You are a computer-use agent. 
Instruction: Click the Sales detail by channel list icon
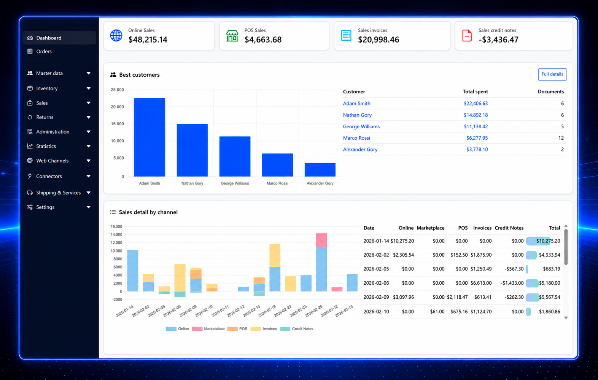pos(113,212)
